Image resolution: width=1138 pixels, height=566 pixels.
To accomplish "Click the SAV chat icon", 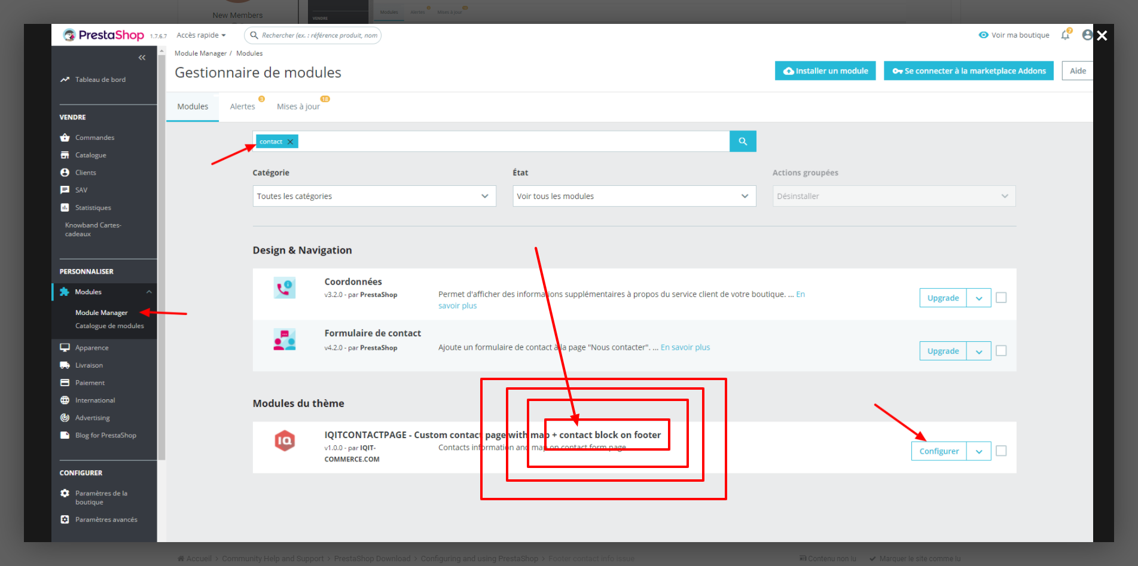I will click(x=65, y=190).
